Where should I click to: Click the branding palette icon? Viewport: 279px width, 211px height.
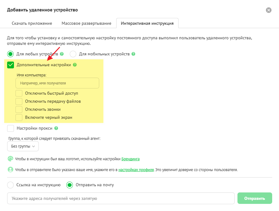[x=11, y=159]
